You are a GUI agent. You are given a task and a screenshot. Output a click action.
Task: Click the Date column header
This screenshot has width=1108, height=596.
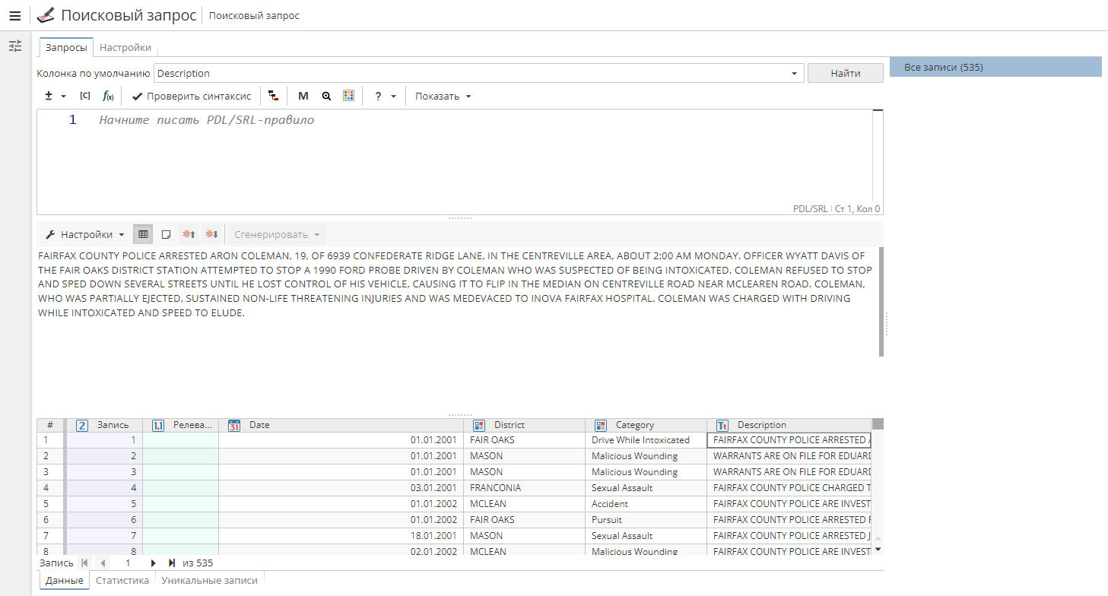click(341, 425)
